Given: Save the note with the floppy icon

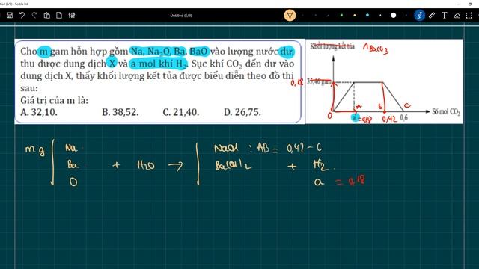Looking at the screenshot, I should pos(10,15).
